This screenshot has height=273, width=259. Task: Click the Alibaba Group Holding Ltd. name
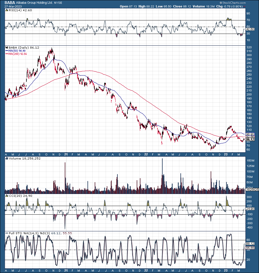34,3
